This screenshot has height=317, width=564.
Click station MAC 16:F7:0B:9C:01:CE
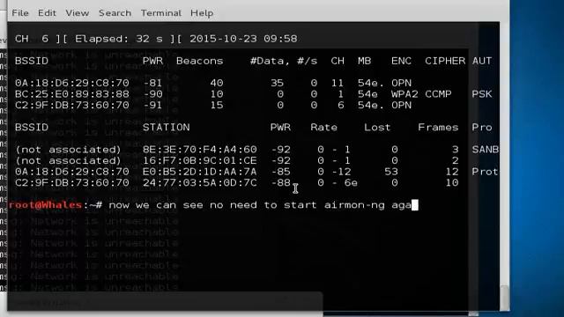coord(200,160)
